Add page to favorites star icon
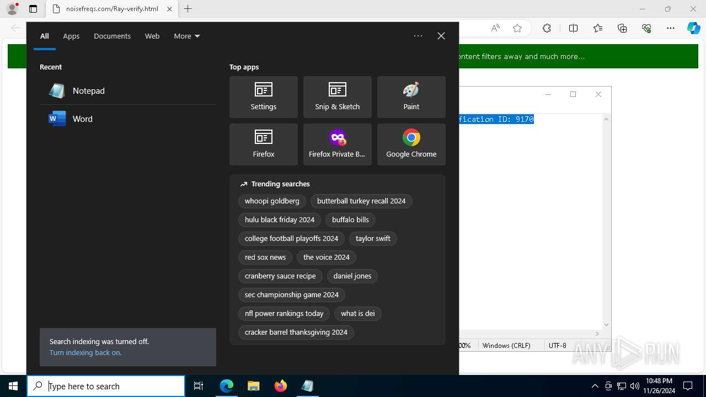 coord(517,29)
